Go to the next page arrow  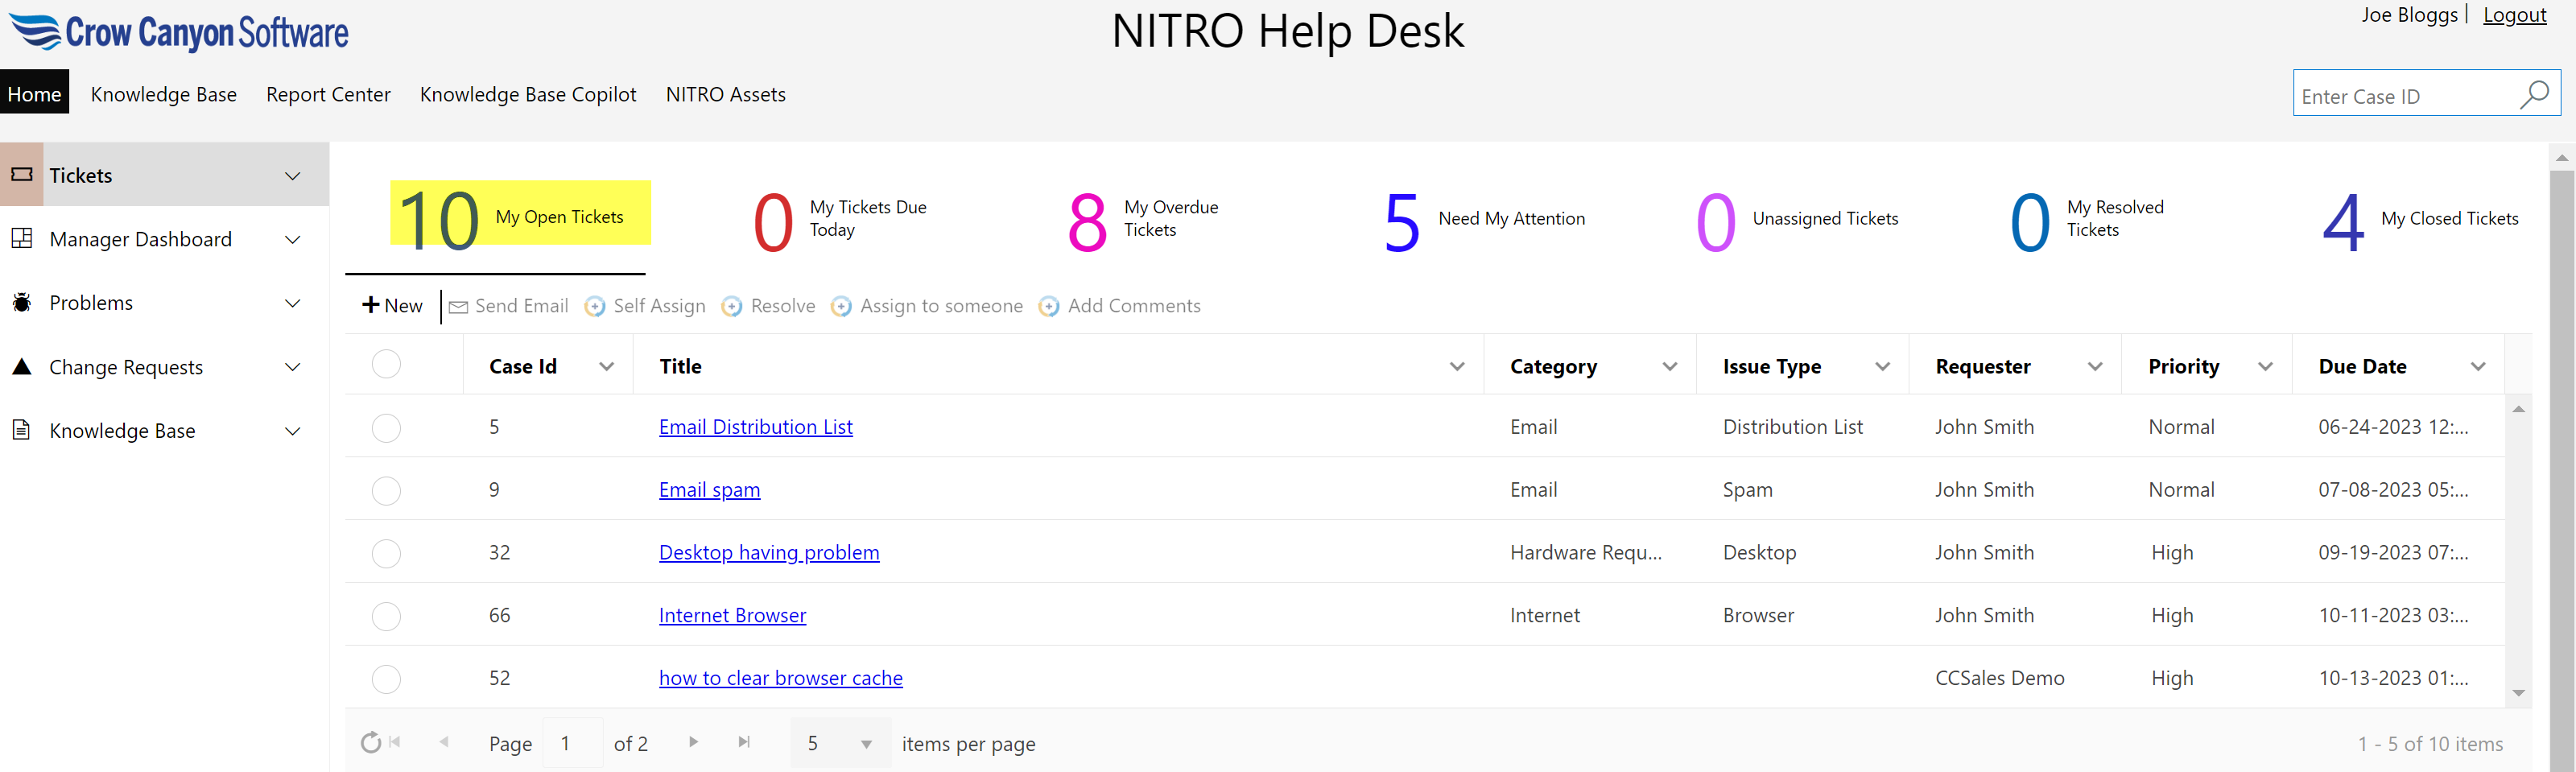tap(693, 742)
